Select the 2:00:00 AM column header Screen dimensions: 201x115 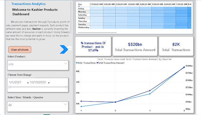(x=121, y=4)
